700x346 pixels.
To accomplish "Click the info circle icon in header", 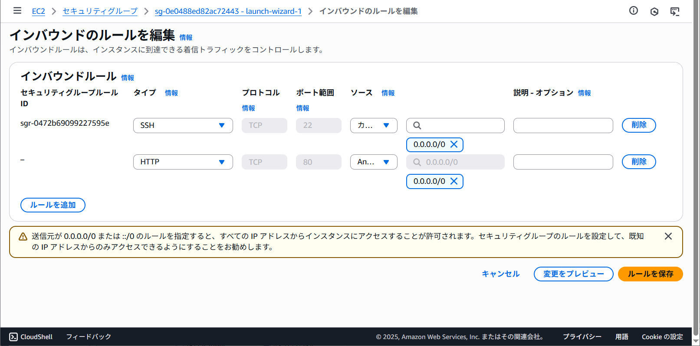I will coord(634,11).
